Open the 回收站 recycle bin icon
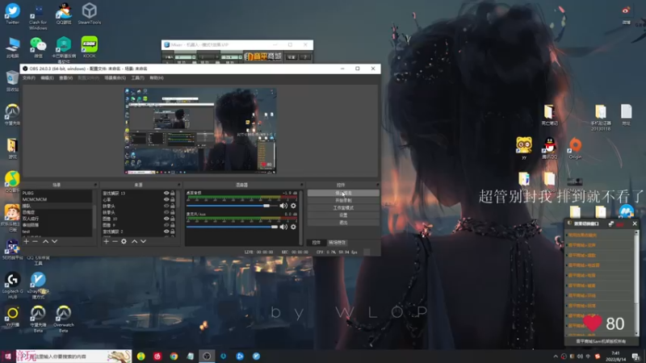The image size is (646, 363). click(x=12, y=81)
